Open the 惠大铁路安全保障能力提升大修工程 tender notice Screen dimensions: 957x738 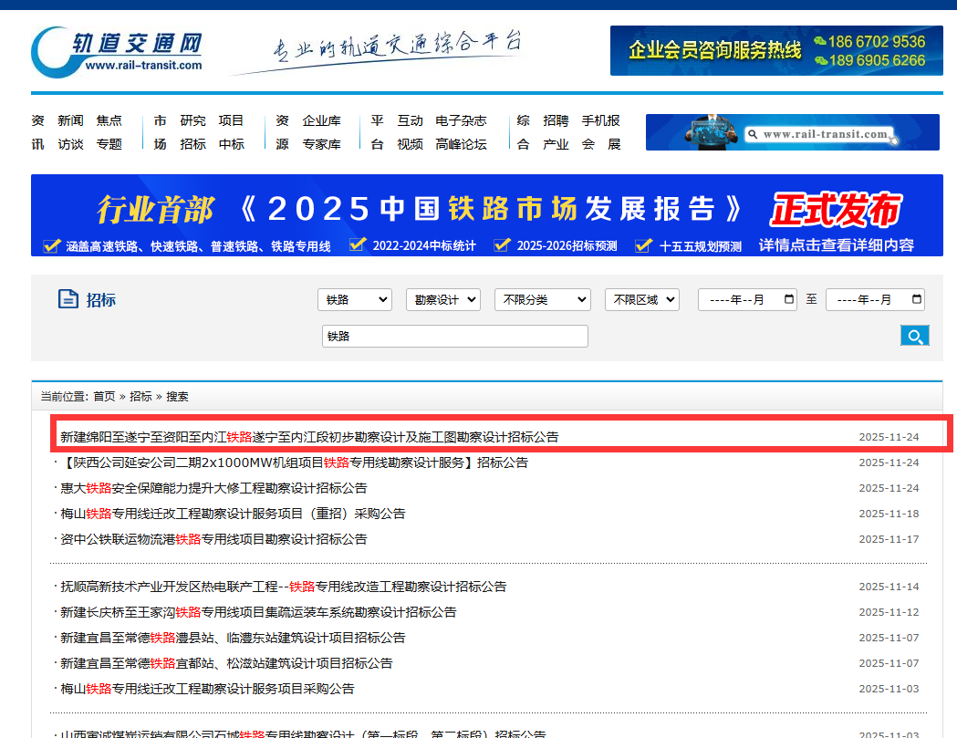coord(213,488)
